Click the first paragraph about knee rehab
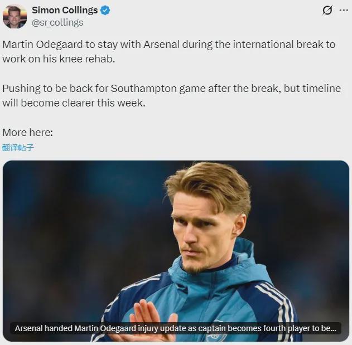 tap(167, 51)
